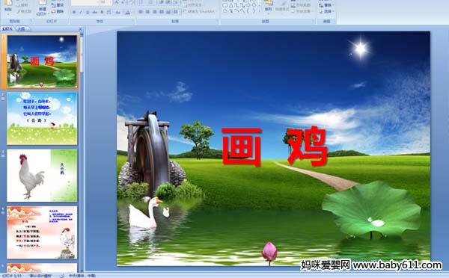Select the Format Painter brush icon
449x278 pixels.
tap(19, 11)
